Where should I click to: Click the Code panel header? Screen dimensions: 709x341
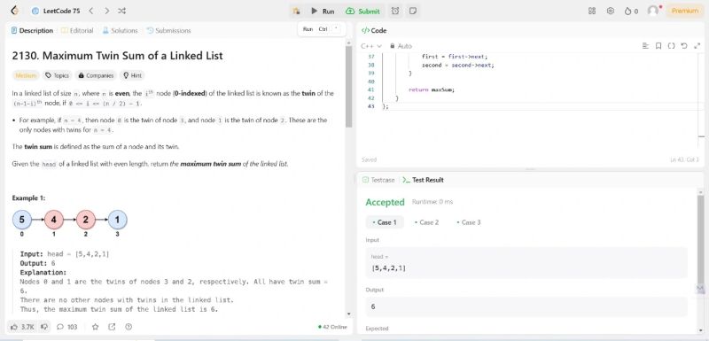[x=374, y=30]
